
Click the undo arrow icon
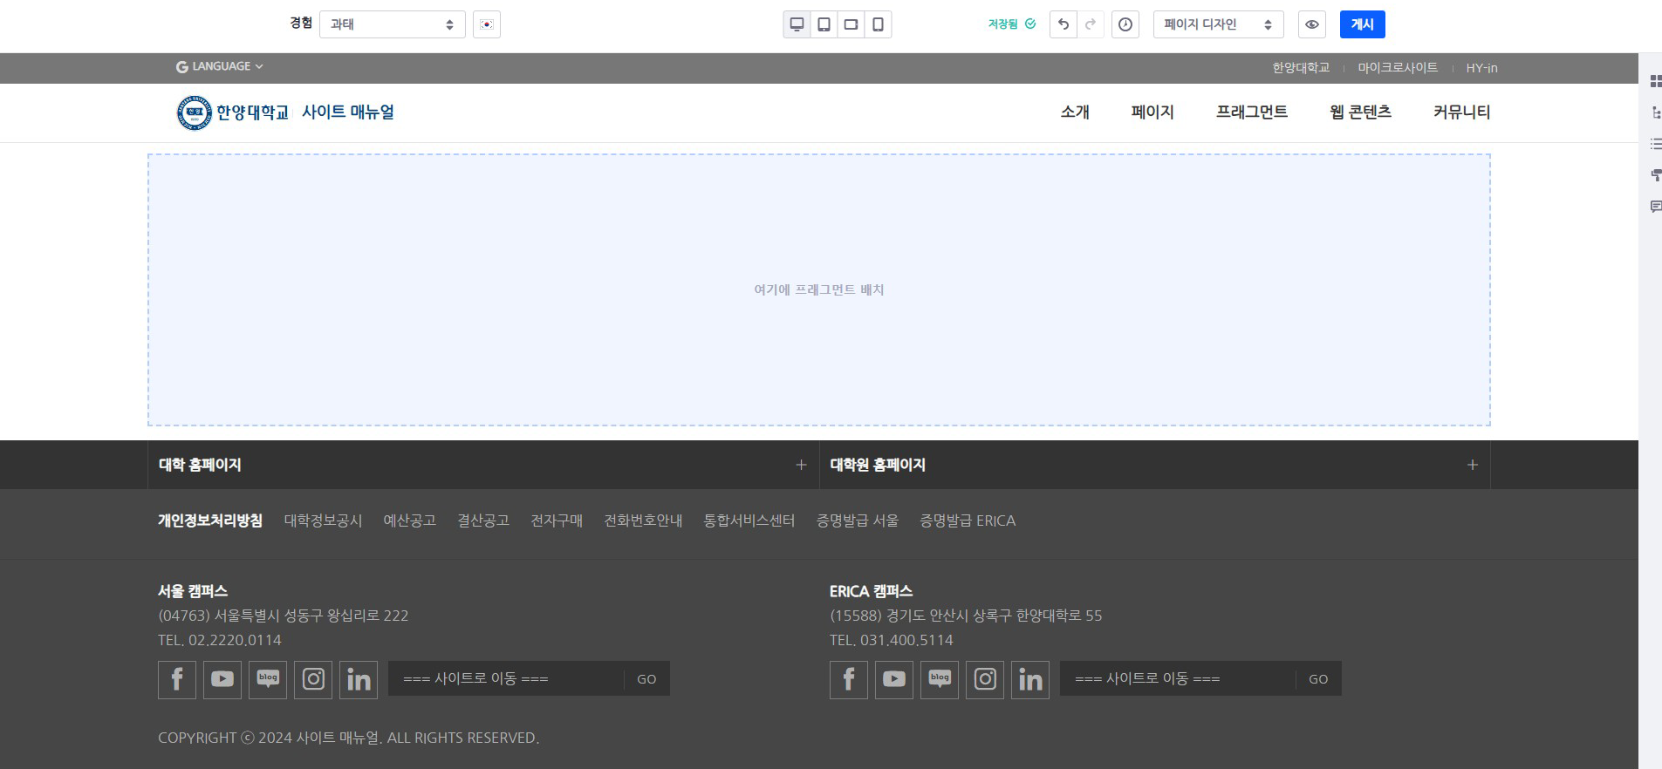pos(1063,24)
